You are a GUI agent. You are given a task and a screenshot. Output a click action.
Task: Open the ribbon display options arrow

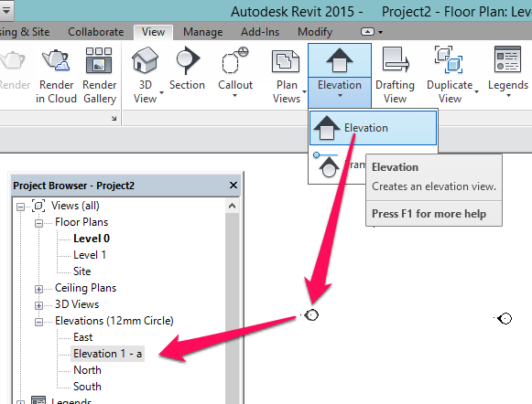381,33
